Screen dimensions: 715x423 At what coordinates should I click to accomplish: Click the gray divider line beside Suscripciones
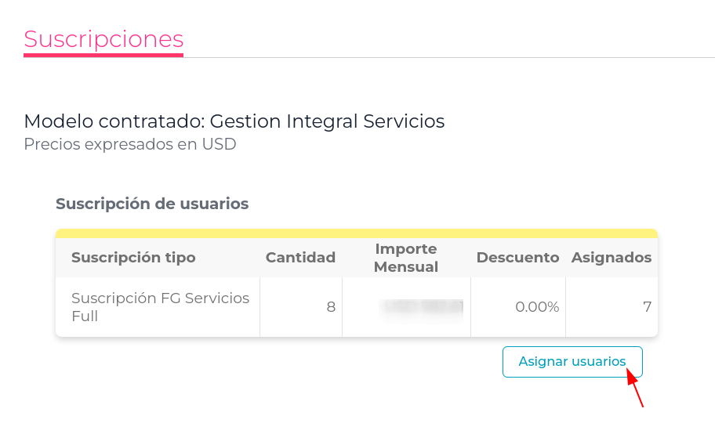pyautogui.click(x=447, y=57)
